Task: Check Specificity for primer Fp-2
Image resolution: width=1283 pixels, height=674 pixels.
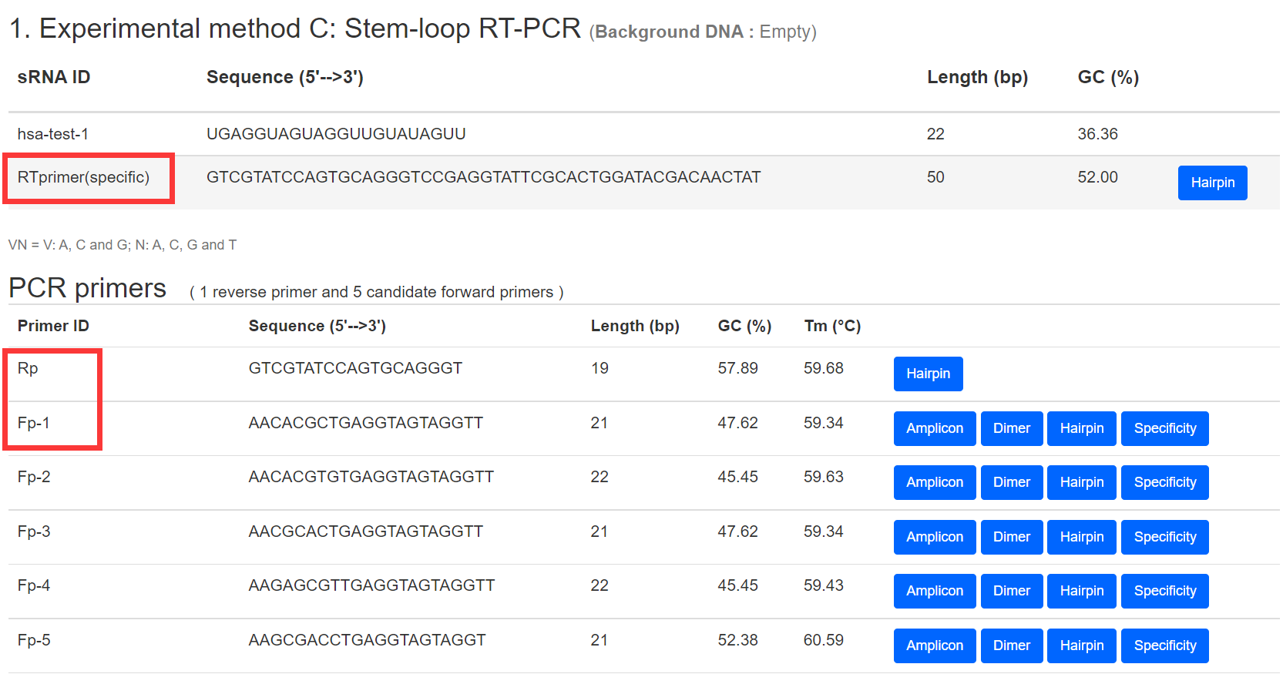Action: [x=1165, y=483]
